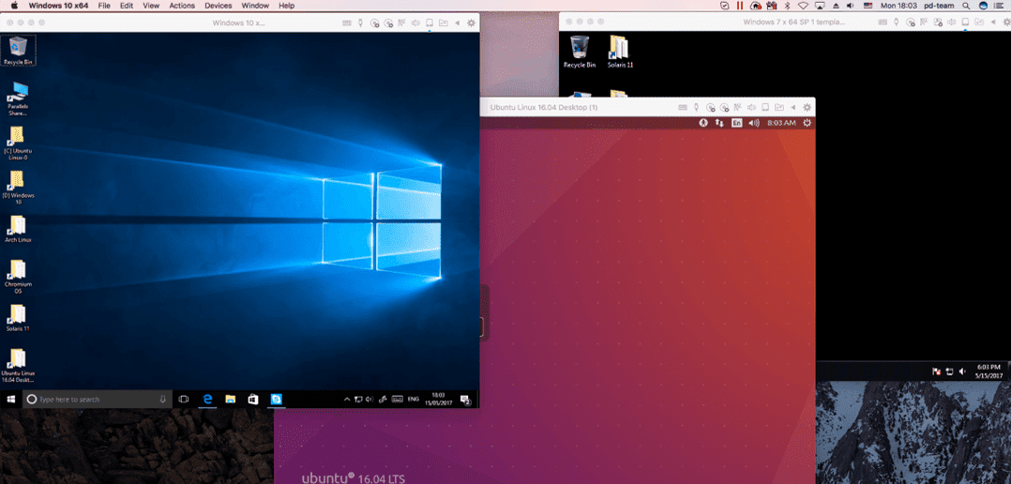This screenshot has height=484, width=1011.
Task: Select the Recycle Bin on the Windows 10 desktop
Action: (x=18, y=51)
